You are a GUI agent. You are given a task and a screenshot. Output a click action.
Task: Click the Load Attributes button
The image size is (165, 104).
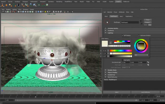point(145,92)
